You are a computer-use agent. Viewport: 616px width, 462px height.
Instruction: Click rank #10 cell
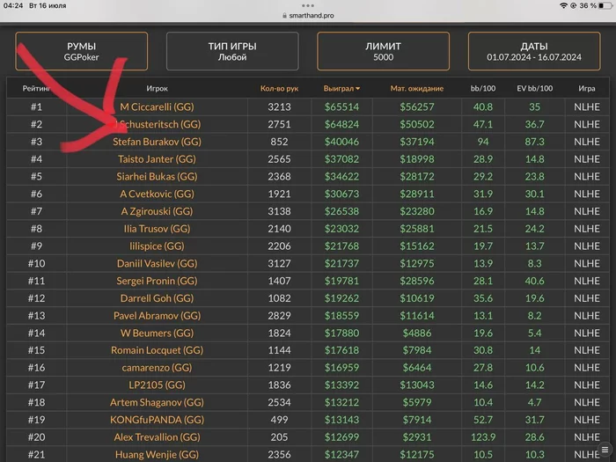[x=36, y=263]
